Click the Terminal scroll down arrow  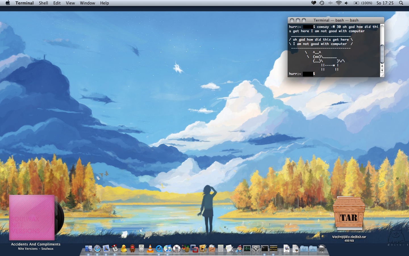tap(382, 70)
